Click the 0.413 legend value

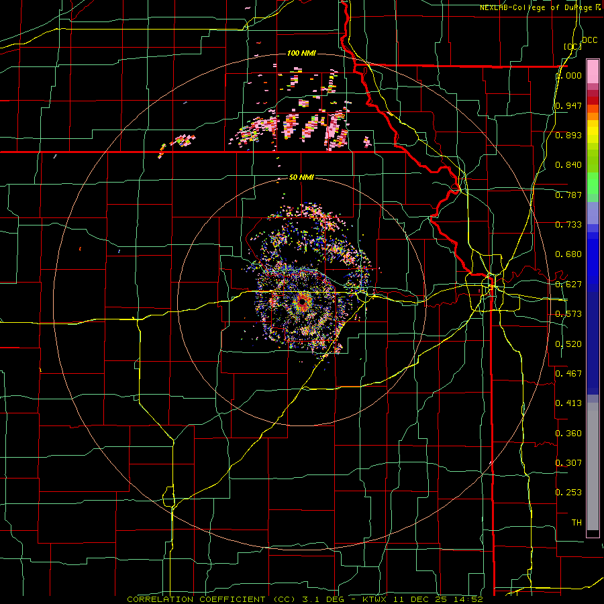point(568,403)
